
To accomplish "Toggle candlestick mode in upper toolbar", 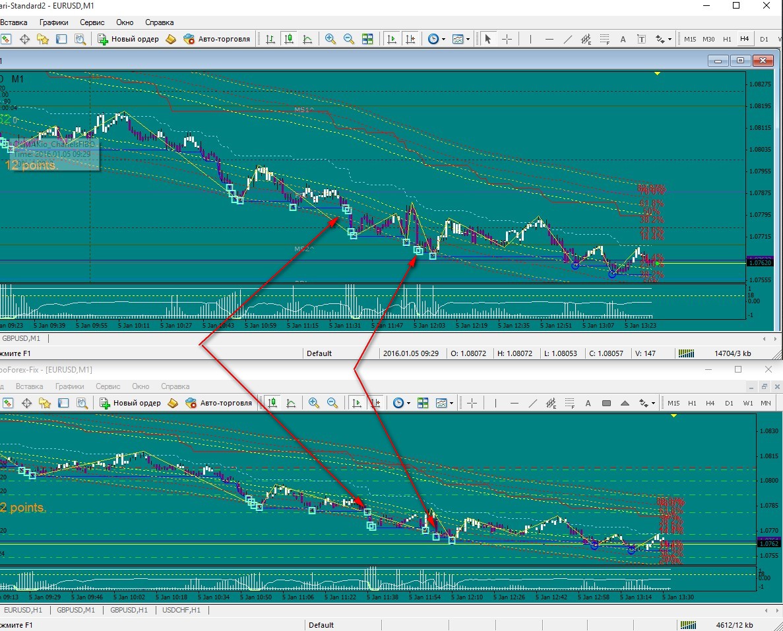I will pyautogui.click(x=289, y=39).
